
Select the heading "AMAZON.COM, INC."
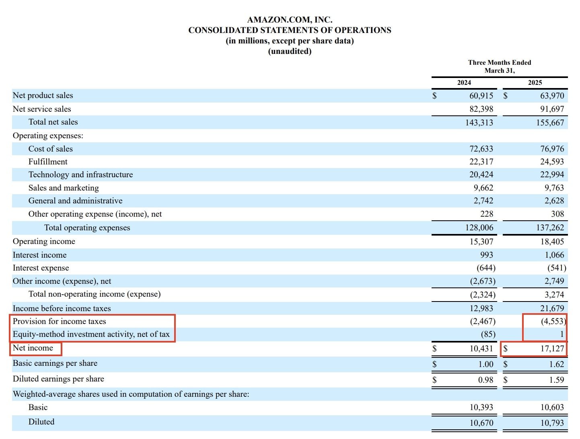(290, 20)
